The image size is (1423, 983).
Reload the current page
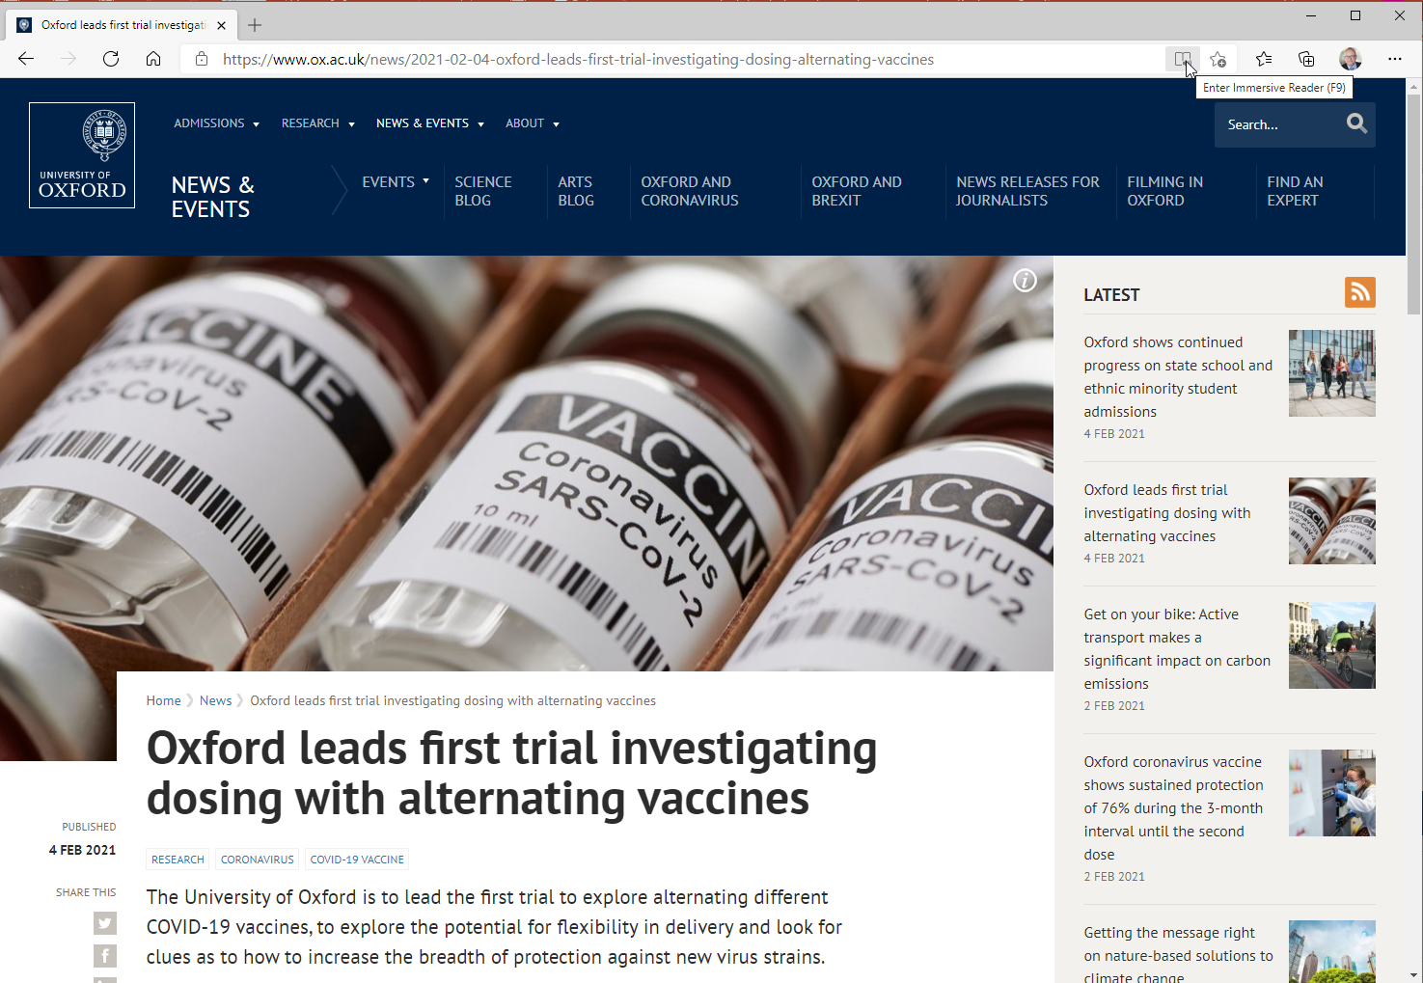point(111,59)
